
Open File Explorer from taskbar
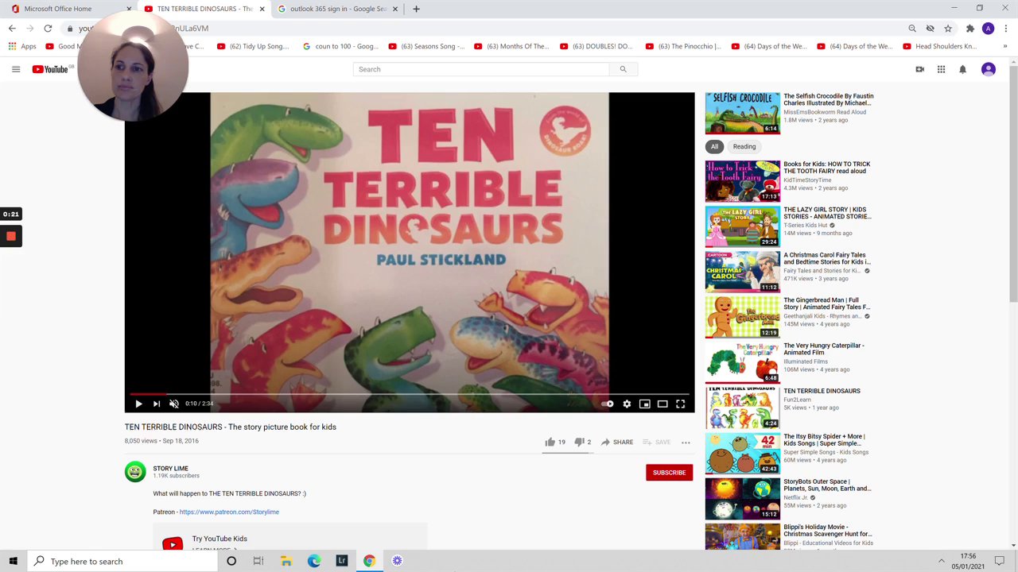[286, 561]
